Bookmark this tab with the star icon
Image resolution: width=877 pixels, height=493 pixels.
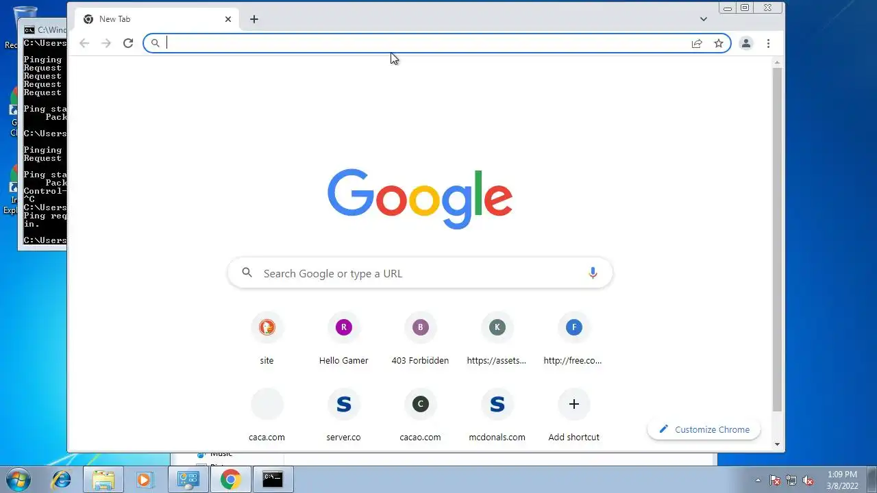pos(719,43)
